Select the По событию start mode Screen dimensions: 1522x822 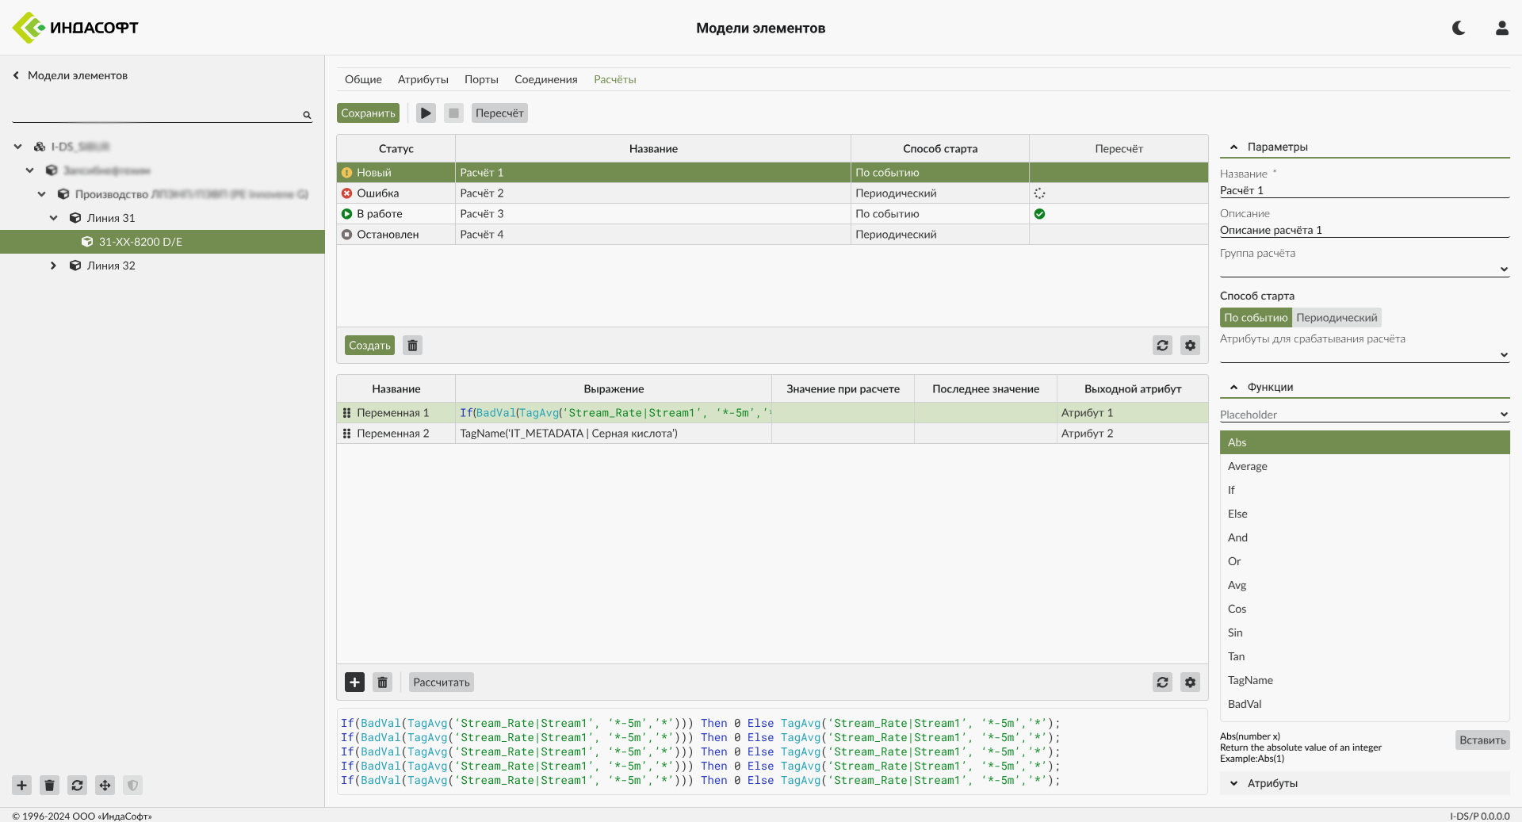click(x=1256, y=318)
